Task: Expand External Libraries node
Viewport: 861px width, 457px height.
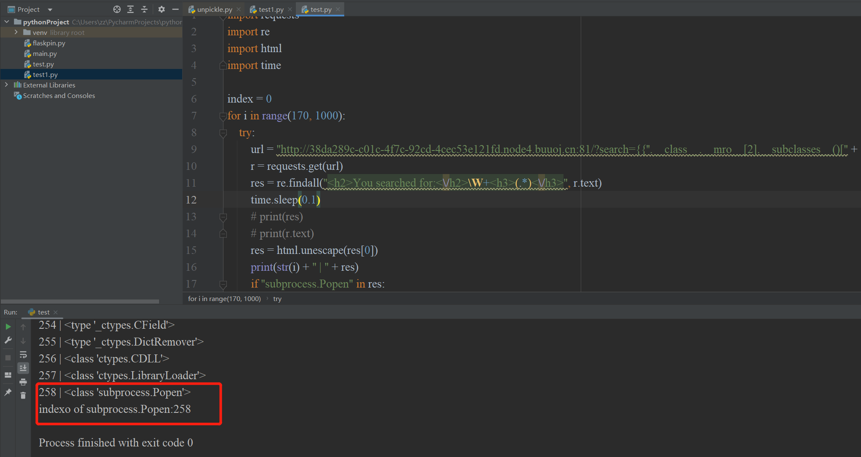Action: pos(6,85)
